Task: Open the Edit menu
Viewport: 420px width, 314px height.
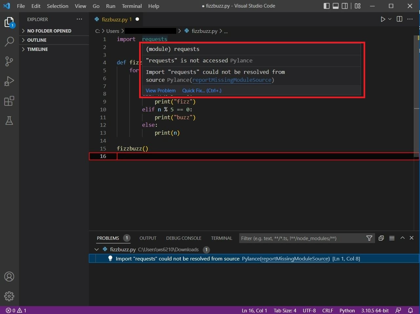Action: pyautogui.click(x=36, y=6)
